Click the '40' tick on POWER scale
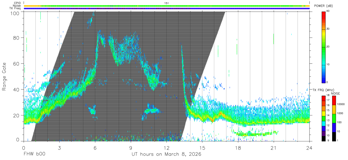The image size is (348, 160). click(x=328, y=11)
